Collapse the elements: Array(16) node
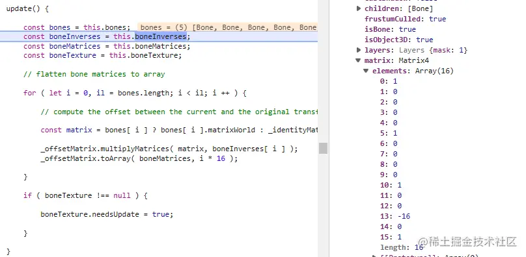Viewport: 526px width, 257px height. pyautogui.click(x=366, y=71)
